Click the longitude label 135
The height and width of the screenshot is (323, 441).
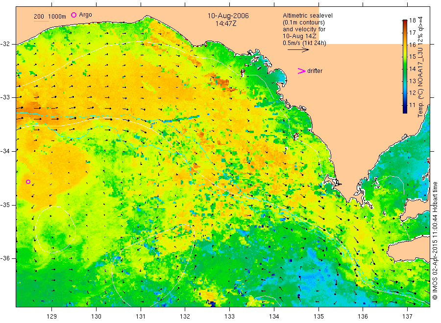click(x=318, y=316)
